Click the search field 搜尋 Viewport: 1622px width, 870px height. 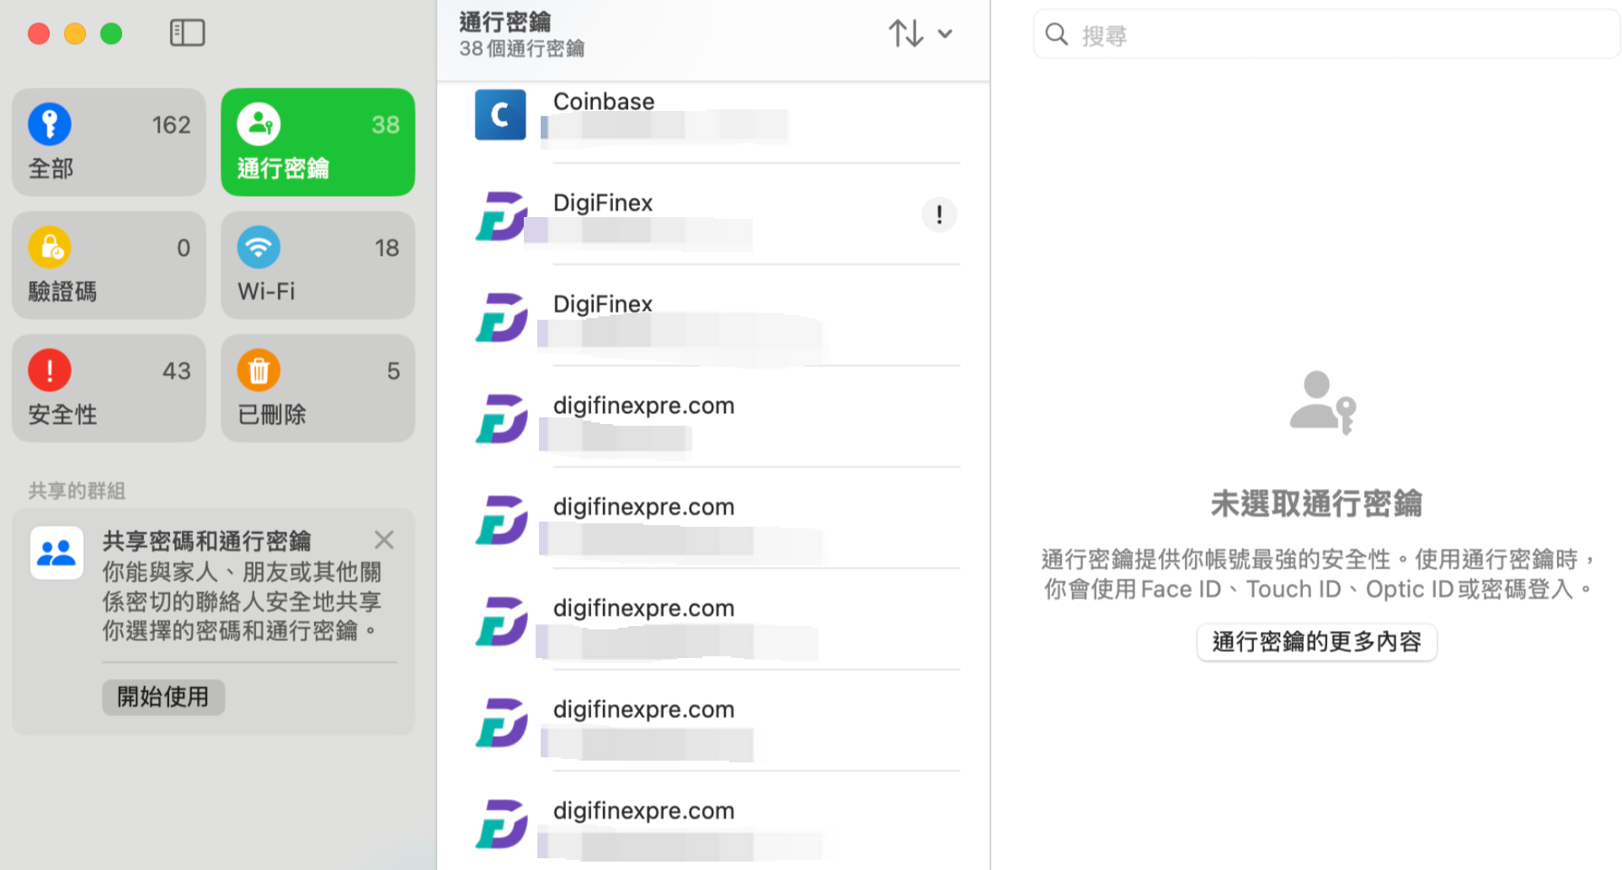[x=1339, y=35]
